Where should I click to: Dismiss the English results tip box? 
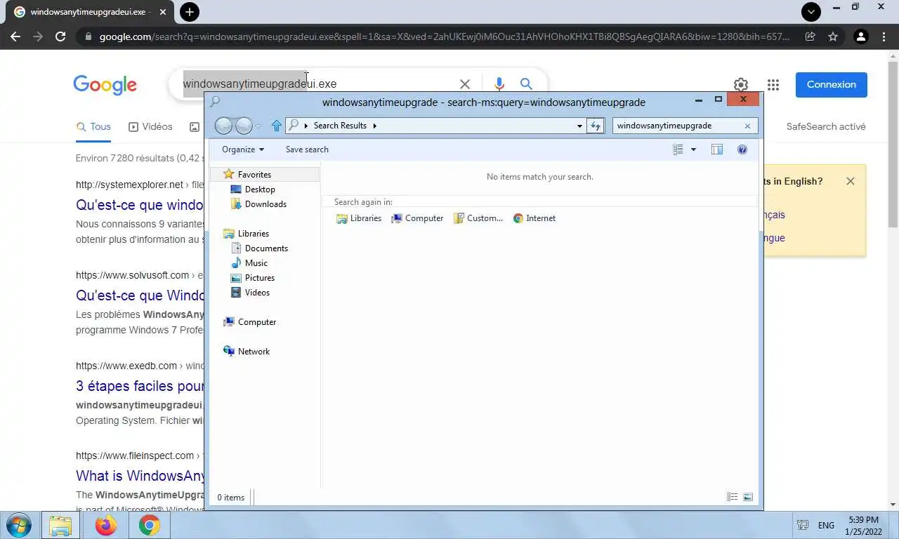(x=851, y=181)
